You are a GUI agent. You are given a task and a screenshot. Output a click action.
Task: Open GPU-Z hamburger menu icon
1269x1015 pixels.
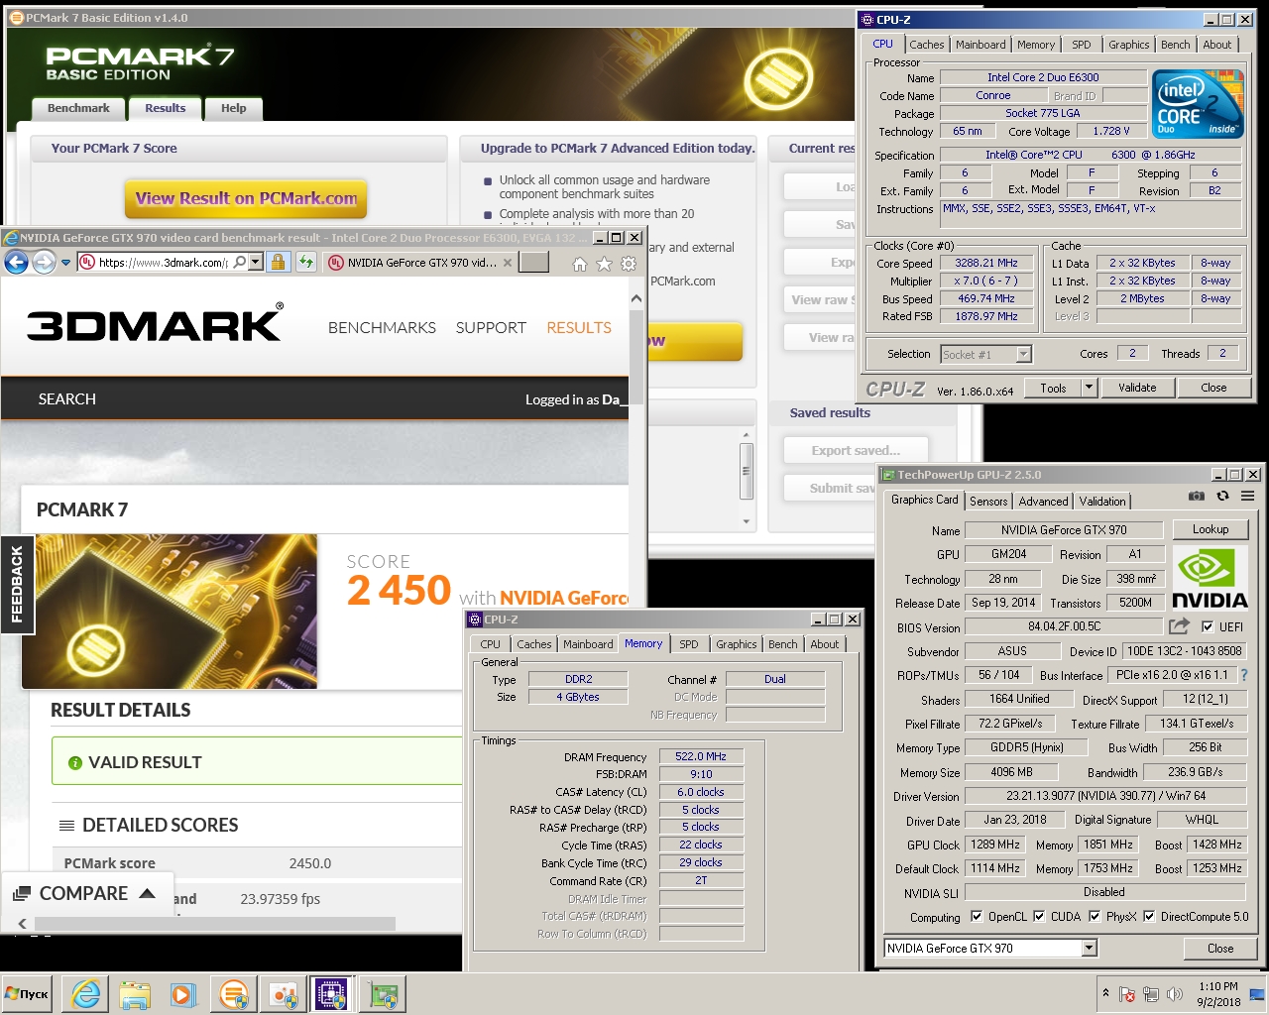[1247, 496]
